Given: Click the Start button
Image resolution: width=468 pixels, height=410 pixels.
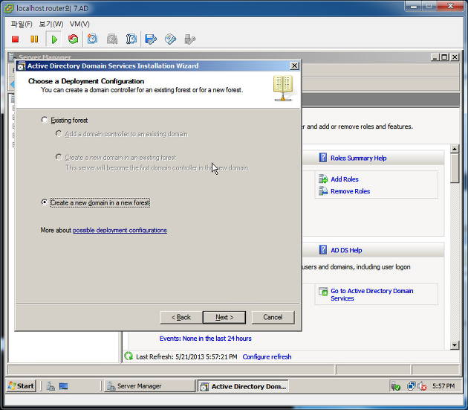Looking at the screenshot, I should (x=22, y=386).
